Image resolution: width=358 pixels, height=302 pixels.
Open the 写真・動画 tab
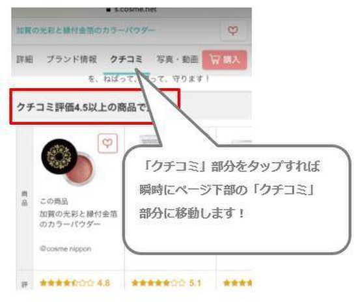click(x=177, y=59)
